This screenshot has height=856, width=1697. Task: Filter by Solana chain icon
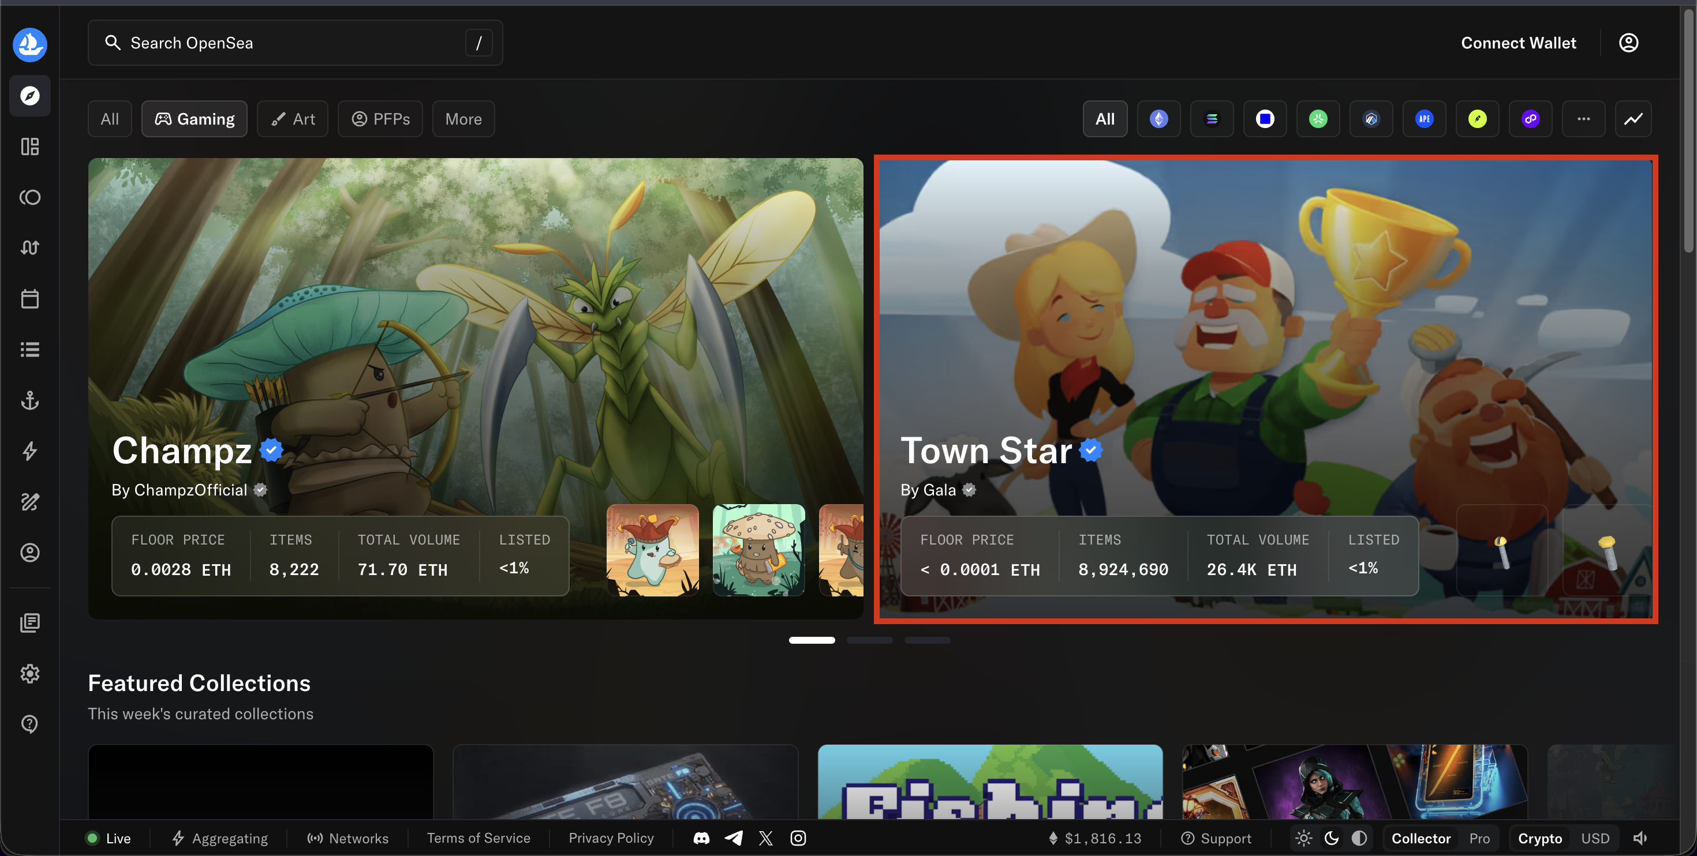click(1212, 119)
